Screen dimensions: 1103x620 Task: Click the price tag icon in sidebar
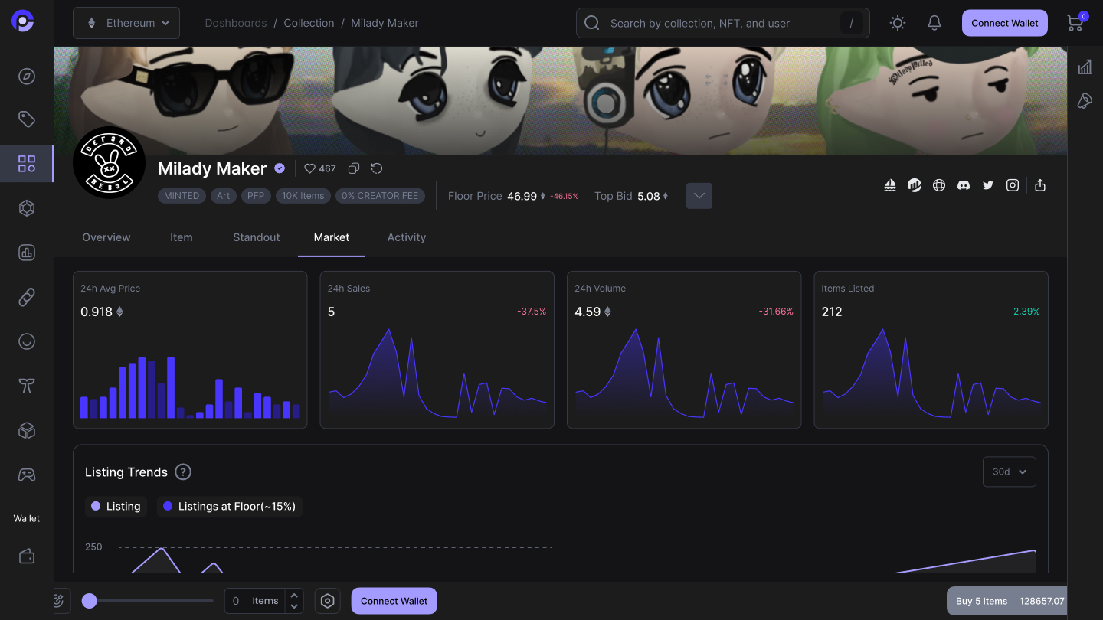pyautogui.click(x=27, y=119)
